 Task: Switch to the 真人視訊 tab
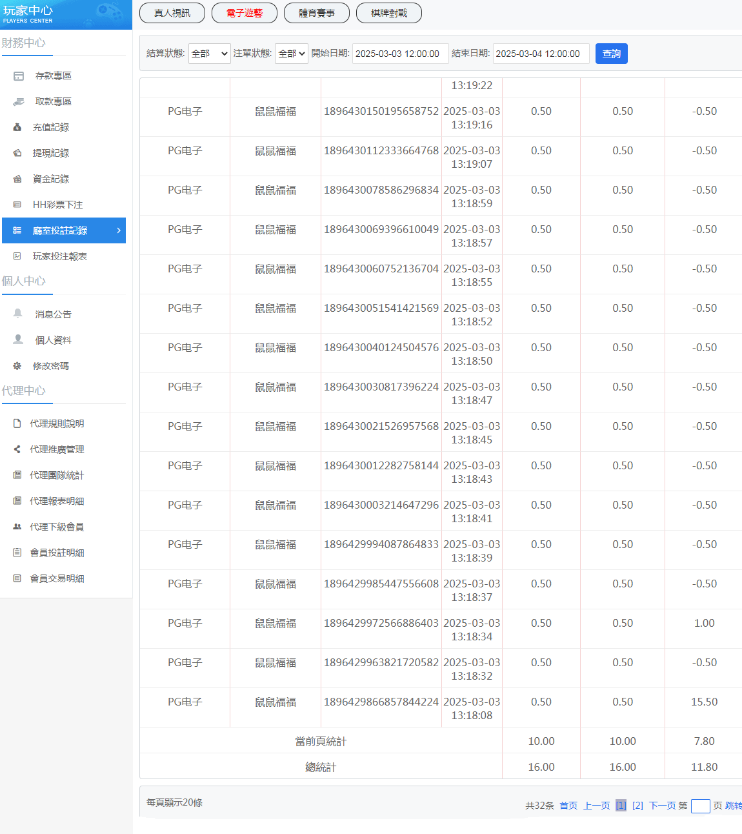tap(172, 13)
